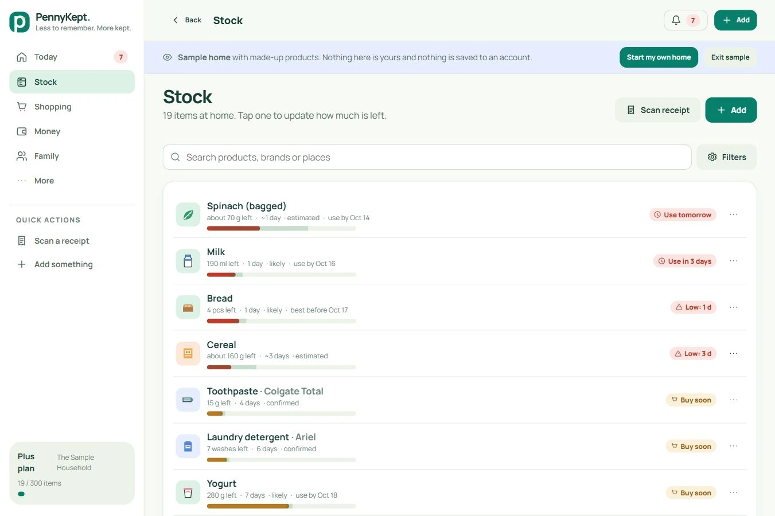Image resolution: width=775 pixels, height=516 pixels.
Task: Open the Filters panel
Action: (x=727, y=157)
